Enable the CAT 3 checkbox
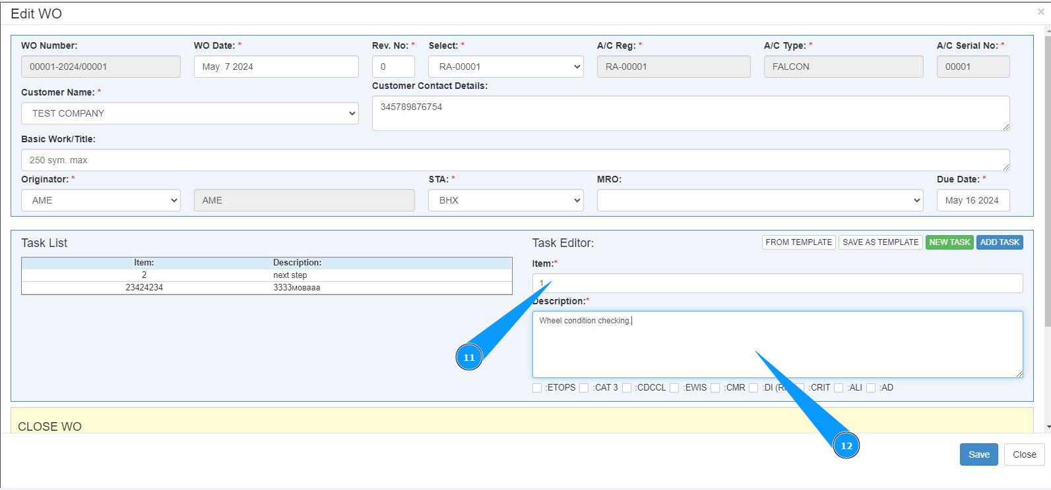Image resolution: width=1051 pixels, height=490 pixels. (x=584, y=388)
